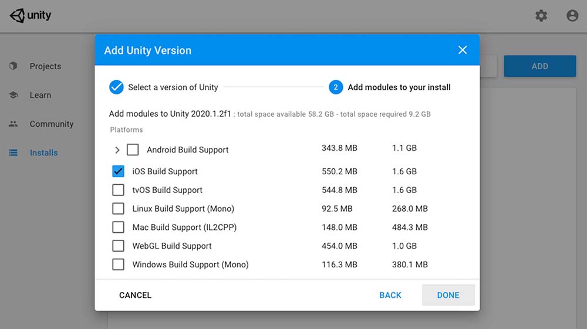Enable Android Build Support checkbox
This screenshot has height=329, width=587.
tap(133, 150)
